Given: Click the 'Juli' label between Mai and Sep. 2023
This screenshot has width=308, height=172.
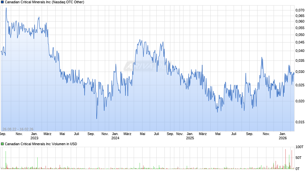Looking at the screenshot, I should click(77, 134).
